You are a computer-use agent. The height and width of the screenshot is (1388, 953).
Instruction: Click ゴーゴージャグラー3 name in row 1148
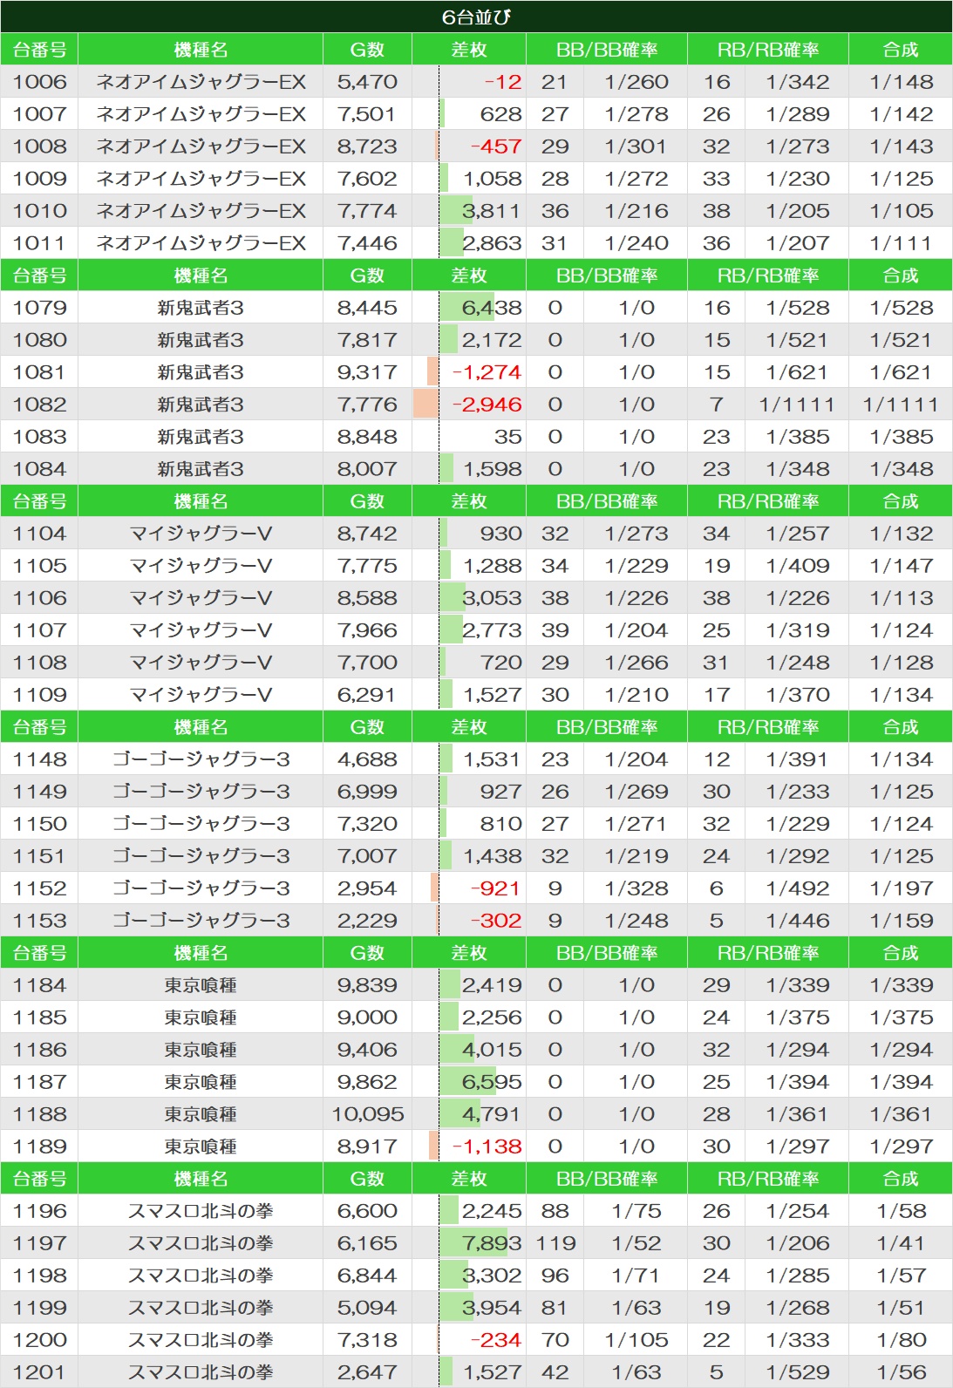pyautogui.click(x=201, y=759)
